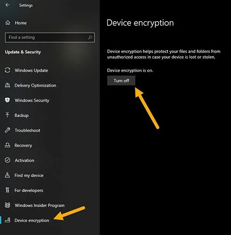Click the Windows Insider Program cat icon
The image size is (231, 235).
tap(7, 205)
